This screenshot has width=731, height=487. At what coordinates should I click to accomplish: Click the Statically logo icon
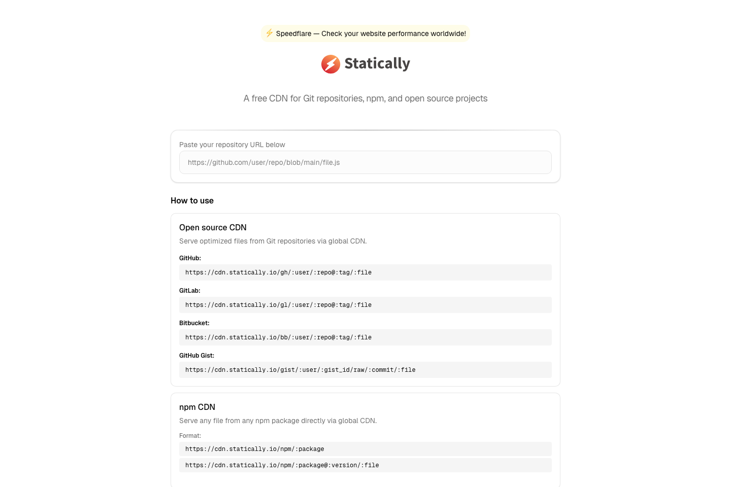330,64
